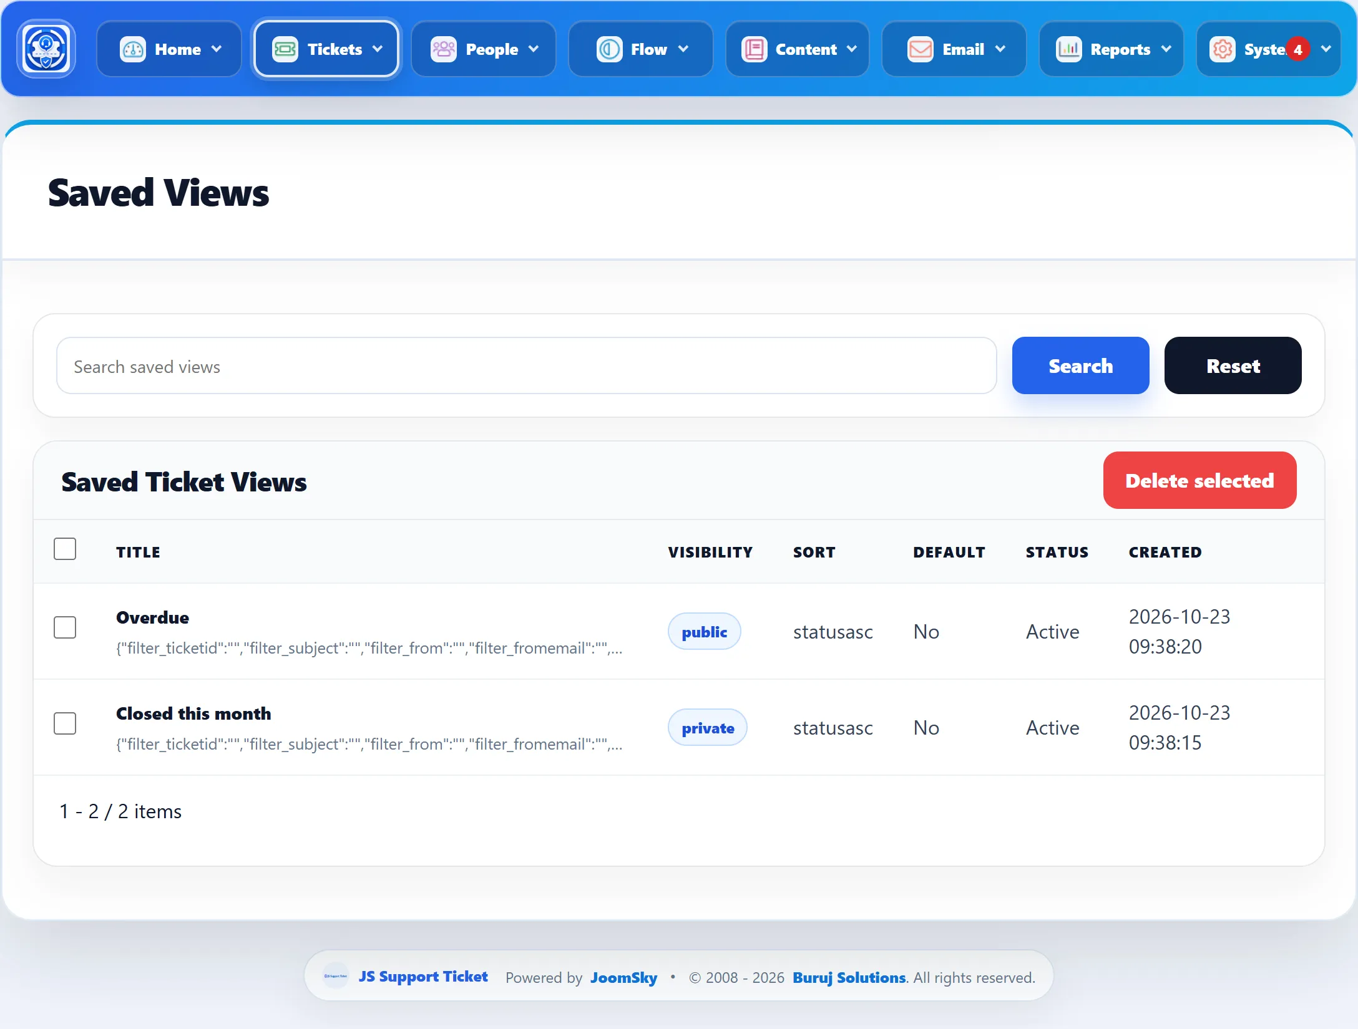1358x1029 pixels.
Task: Check the Overdue row checkbox
Action: (x=65, y=627)
